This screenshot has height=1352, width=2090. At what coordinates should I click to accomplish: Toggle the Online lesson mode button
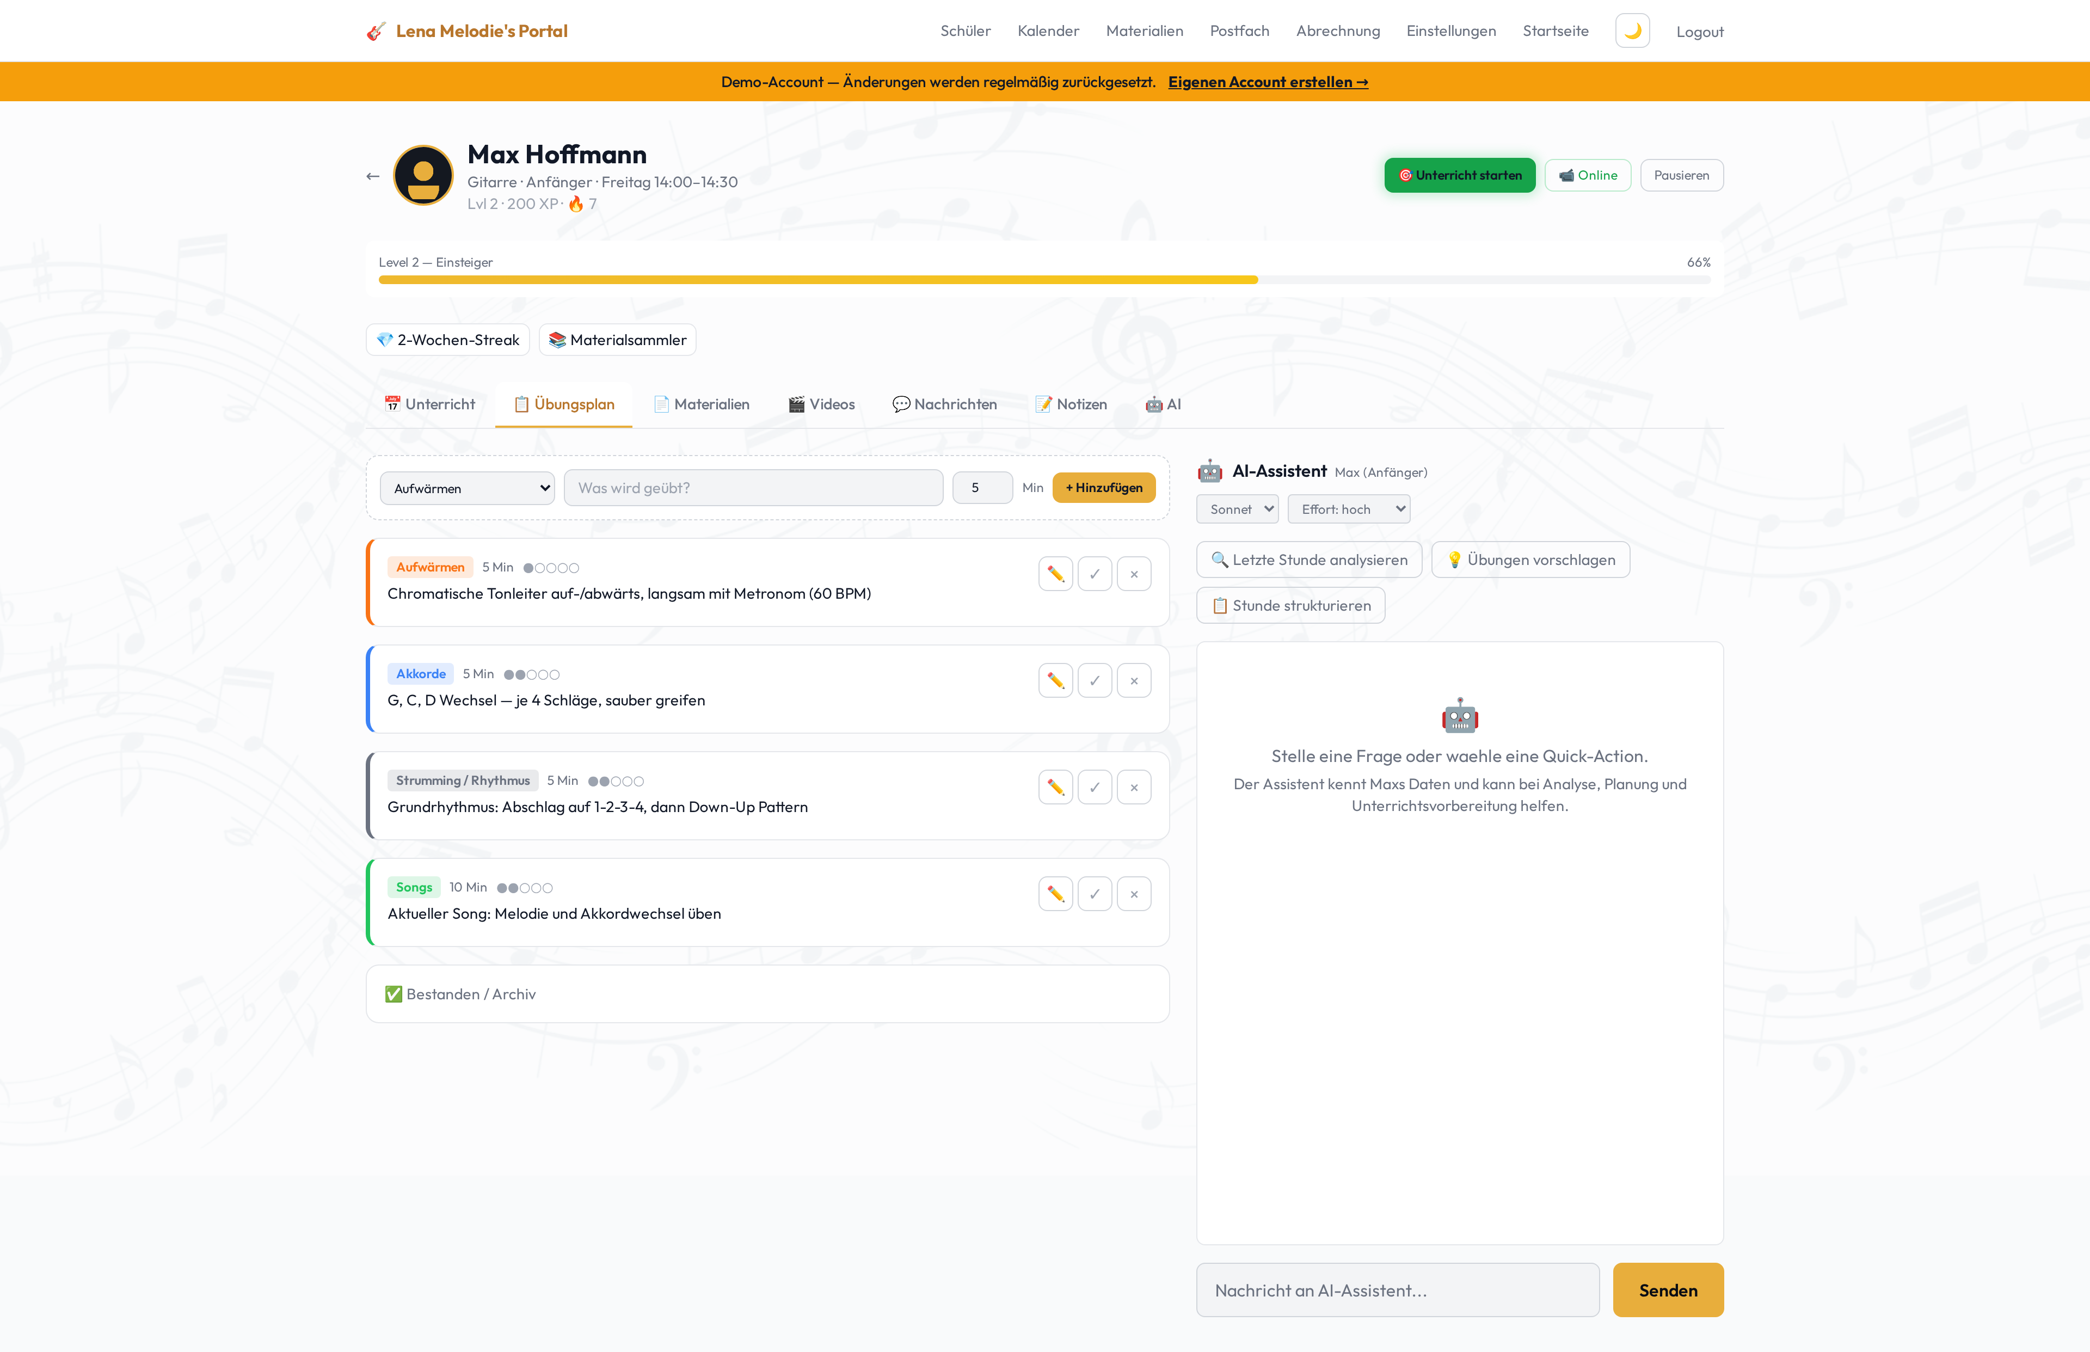1587,176
